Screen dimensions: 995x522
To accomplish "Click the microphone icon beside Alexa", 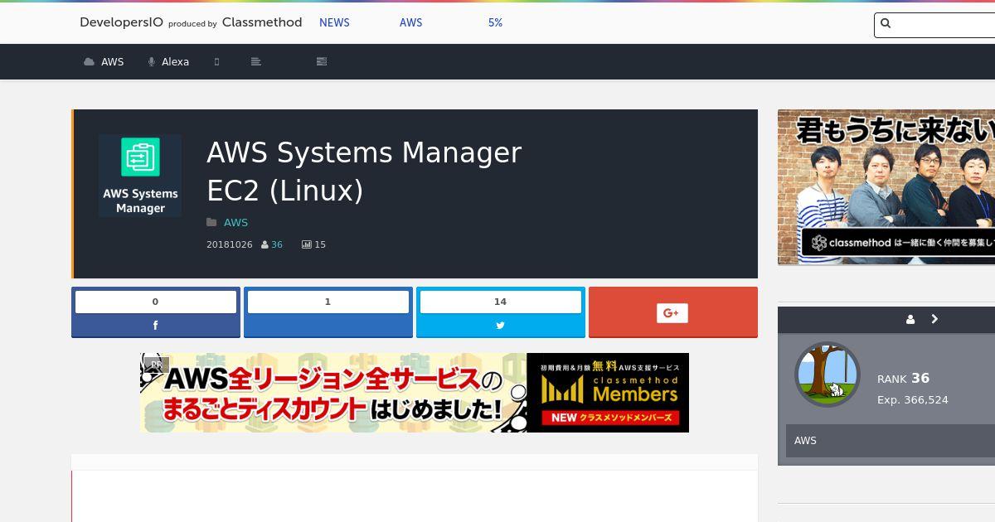I will pyautogui.click(x=152, y=62).
